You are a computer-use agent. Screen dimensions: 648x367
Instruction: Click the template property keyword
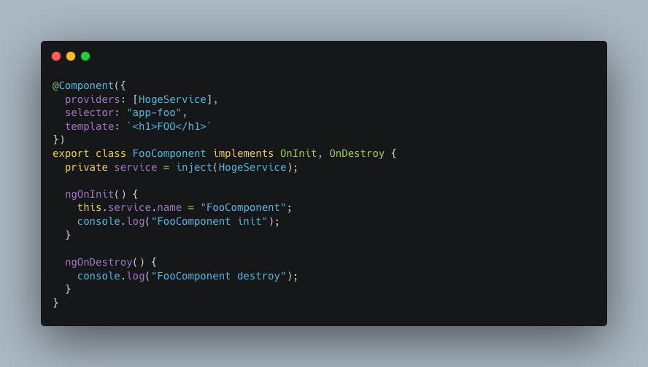pyautogui.click(x=89, y=126)
